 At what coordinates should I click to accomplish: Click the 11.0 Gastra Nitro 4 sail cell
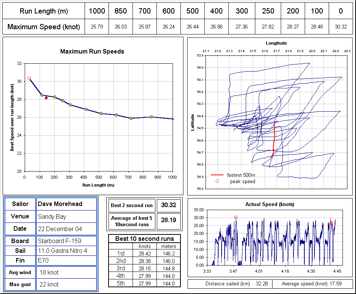pos(66,251)
